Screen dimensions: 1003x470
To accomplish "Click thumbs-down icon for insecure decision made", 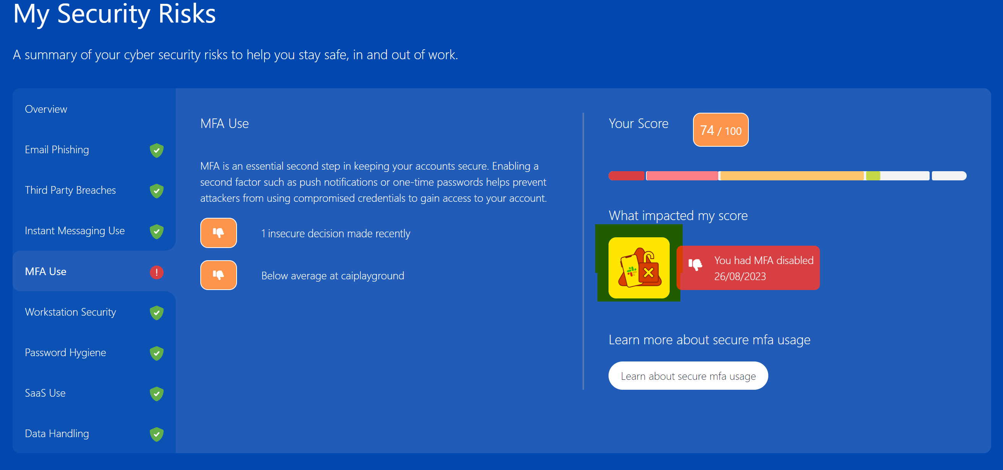I will (218, 233).
